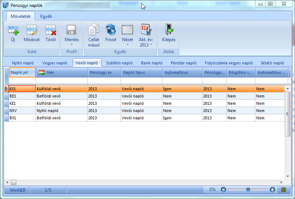The width and height of the screenshot is (295, 199).
Task: Click the horizontal scrollbar right arrow
Action: pyautogui.click(x=282, y=182)
